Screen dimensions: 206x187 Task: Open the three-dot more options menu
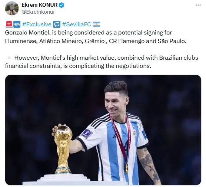(x=198, y=5)
